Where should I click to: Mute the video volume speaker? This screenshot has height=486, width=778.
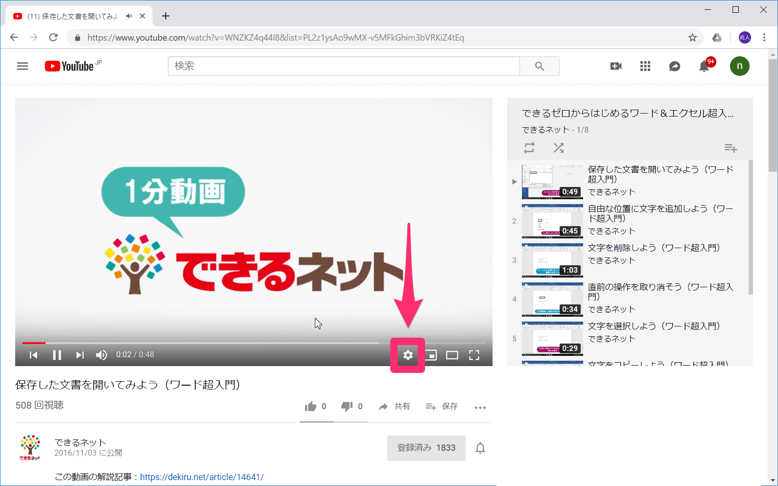(x=101, y=355)
